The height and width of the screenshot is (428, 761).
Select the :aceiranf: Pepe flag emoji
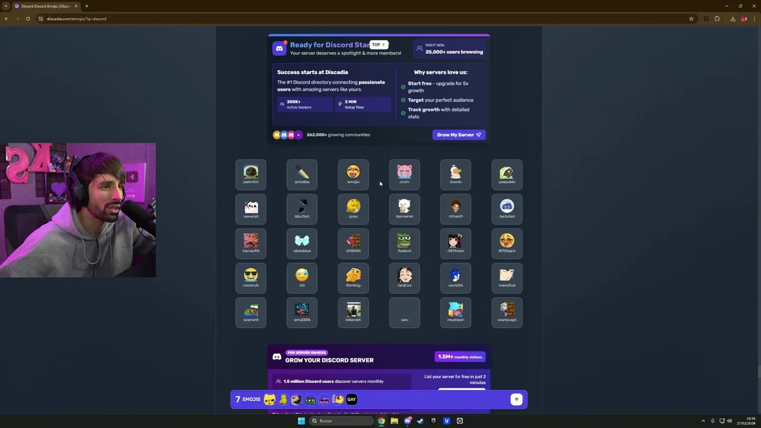251,313
